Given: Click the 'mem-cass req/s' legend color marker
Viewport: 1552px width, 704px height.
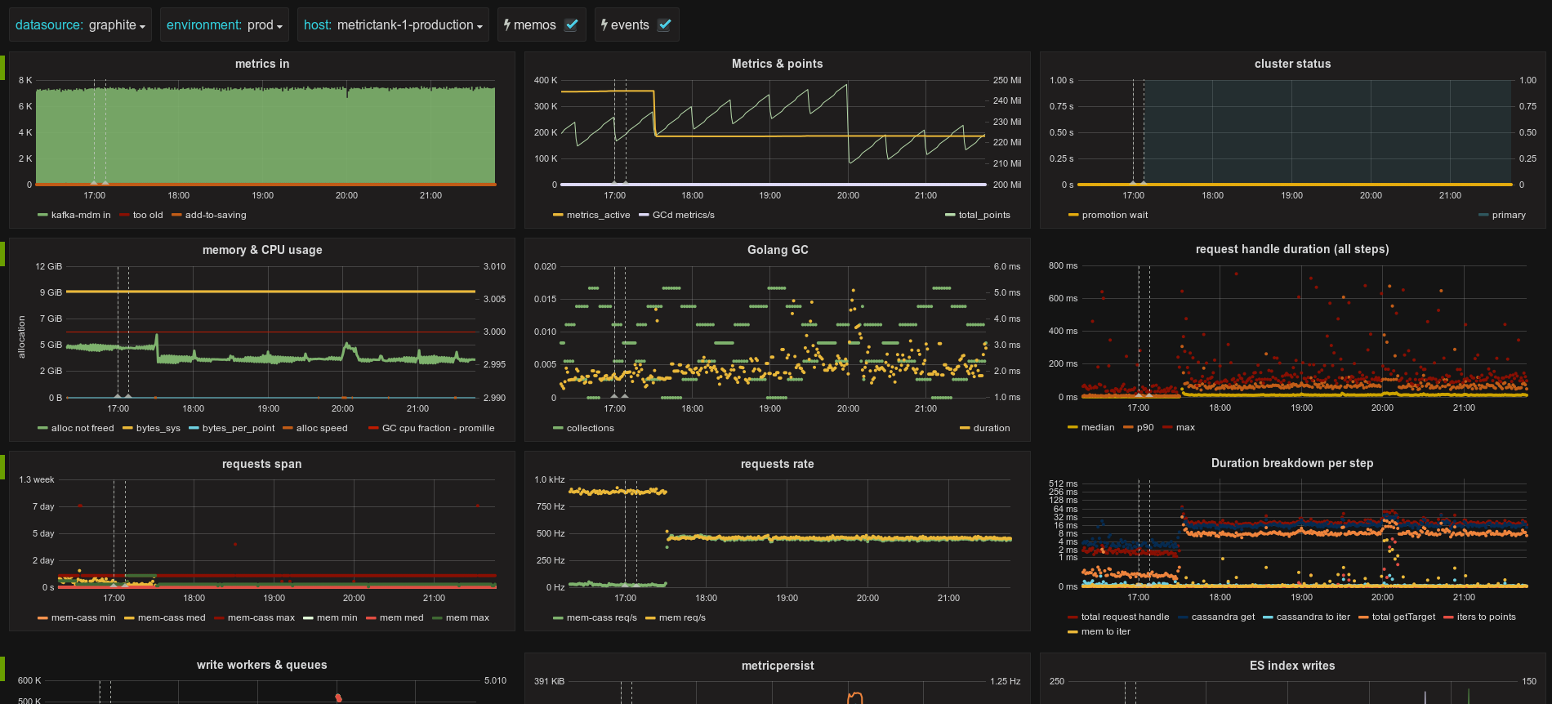Looking at the screenshot, I should tap(558, 617).
